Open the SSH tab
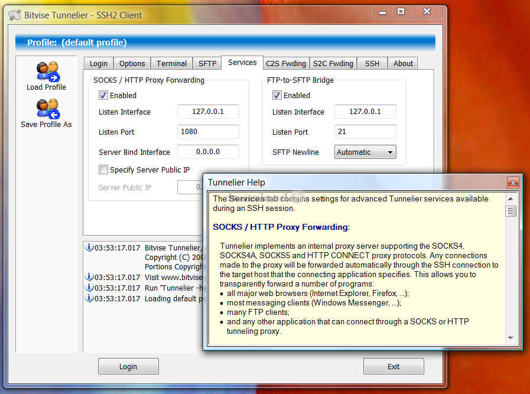Image resolution: width=530 pixels, height=394 pixels. [372, 64]
